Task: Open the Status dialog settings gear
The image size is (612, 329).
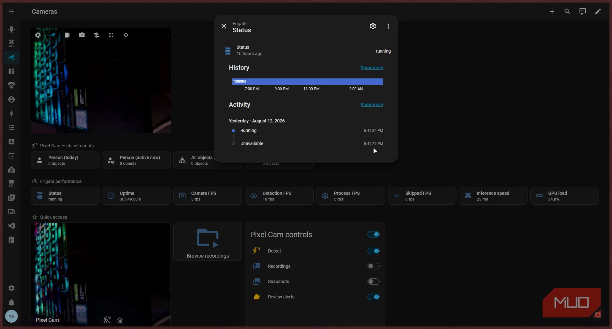Action: pyautogui.click(x=373, y=26)
